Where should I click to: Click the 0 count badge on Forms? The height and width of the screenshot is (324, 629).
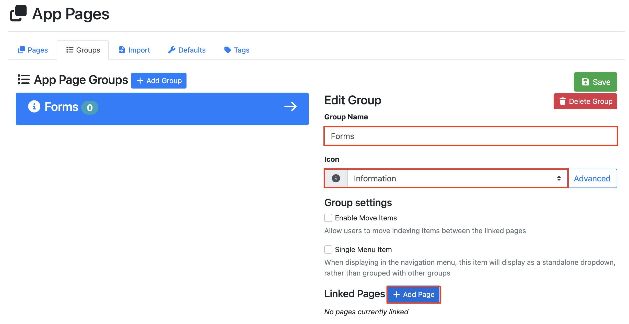pyautogui.click(x=90, y=108)
